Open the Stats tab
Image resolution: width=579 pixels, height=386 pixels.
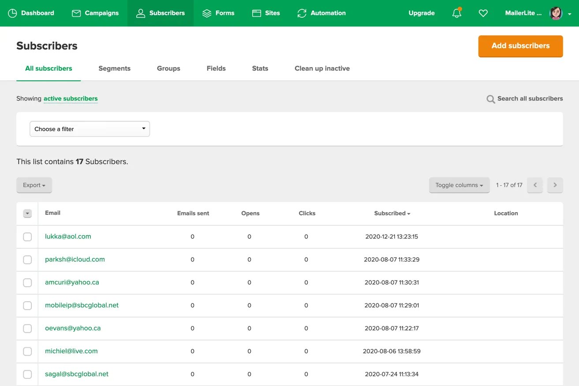point(260,68)
